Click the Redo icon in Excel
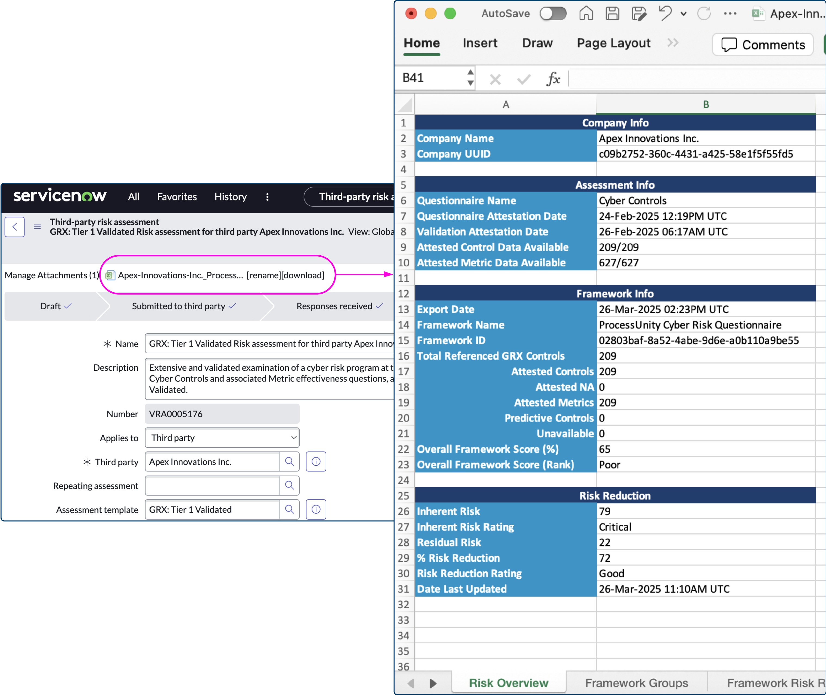 704,14
